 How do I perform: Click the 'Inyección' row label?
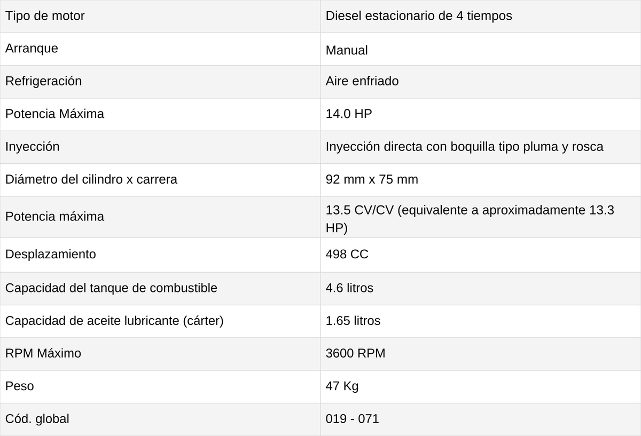(x=32, y=146)
